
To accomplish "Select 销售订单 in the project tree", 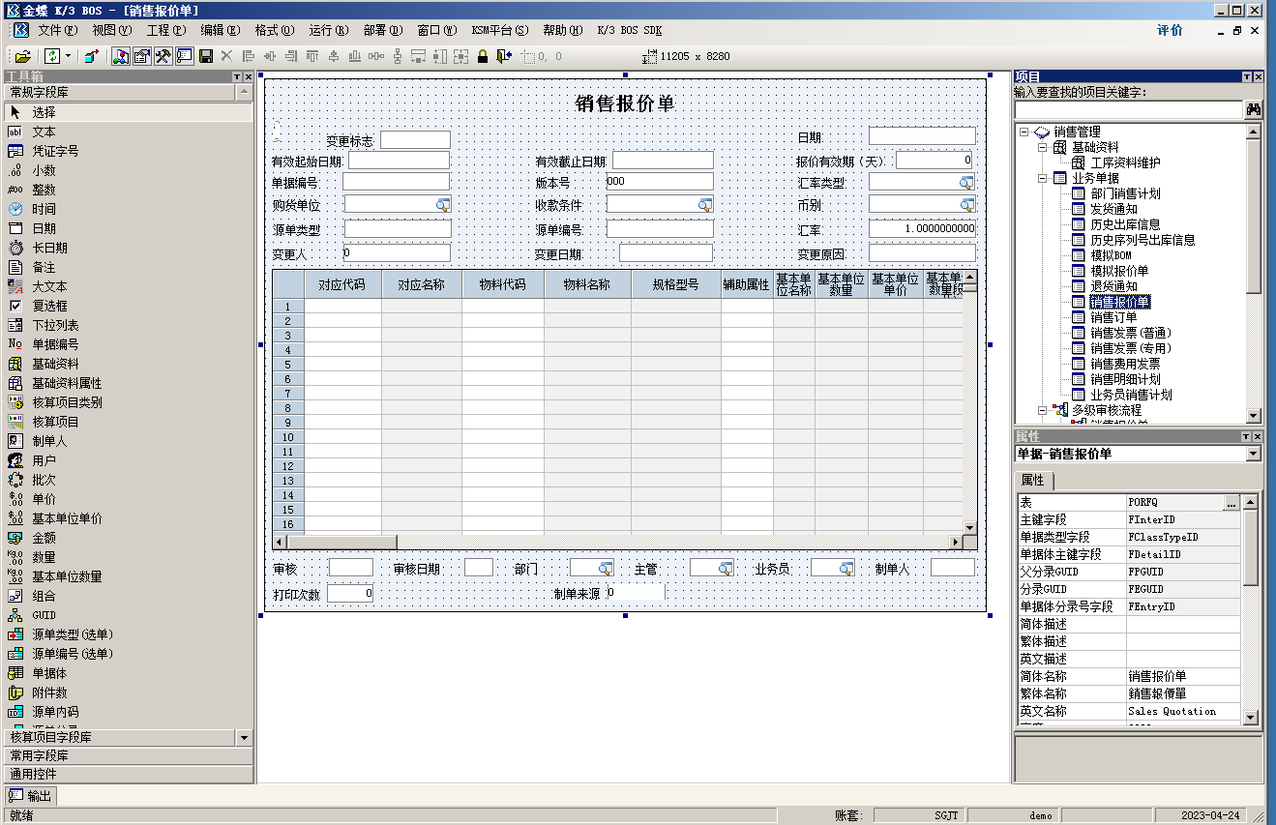I will tap(1113, 317).
